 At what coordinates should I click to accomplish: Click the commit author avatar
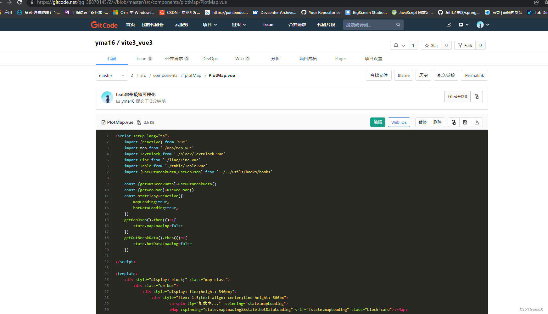click(107, 97)
